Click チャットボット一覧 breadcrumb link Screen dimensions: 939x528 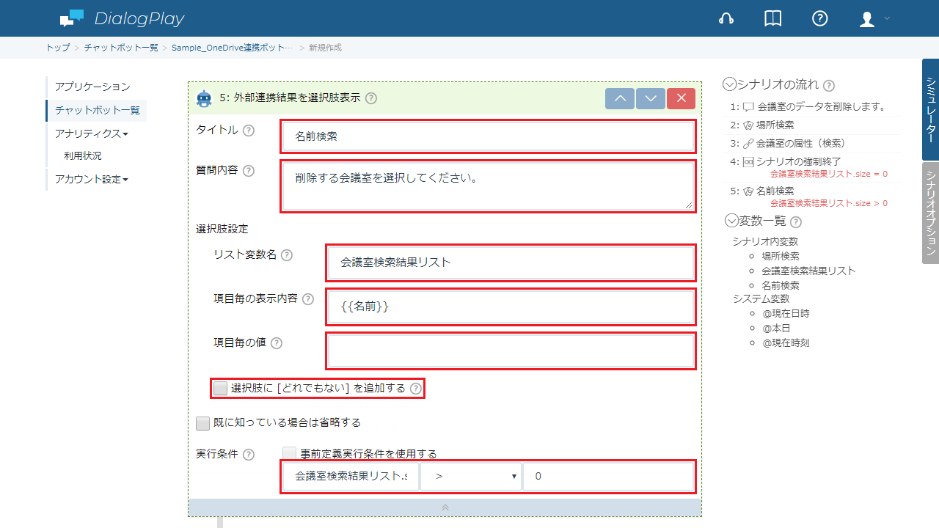click(x=121, y=48)
